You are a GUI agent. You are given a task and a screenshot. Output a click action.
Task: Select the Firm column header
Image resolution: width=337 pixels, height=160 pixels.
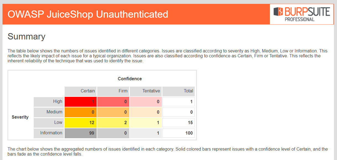(x=113, y=91)
